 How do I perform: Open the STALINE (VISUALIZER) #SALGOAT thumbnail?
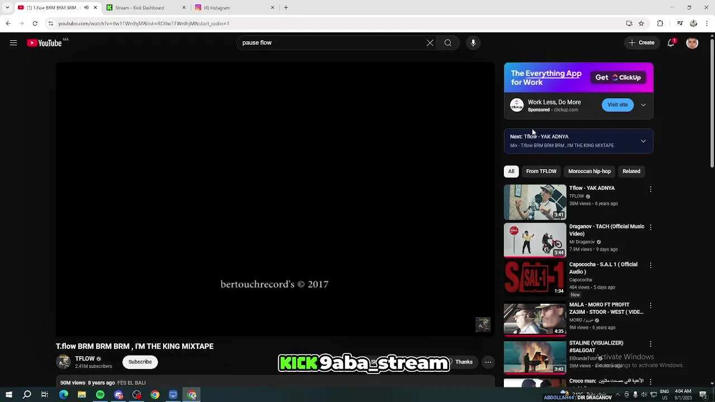point(535,357)
